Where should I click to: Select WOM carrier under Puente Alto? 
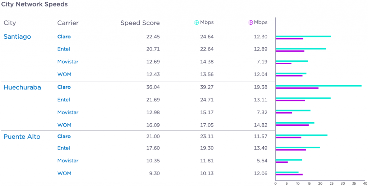coord(64,173)
